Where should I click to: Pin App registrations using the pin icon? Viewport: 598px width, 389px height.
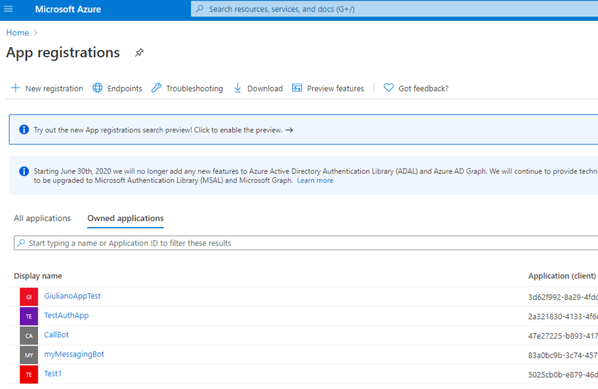(x=139, y=52)
